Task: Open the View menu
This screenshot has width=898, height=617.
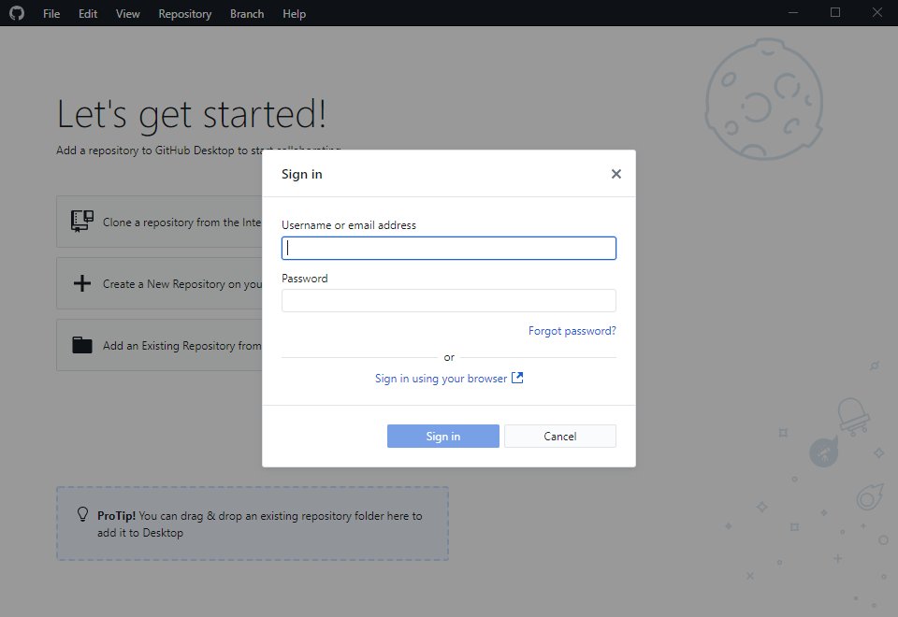Action: pyautogui.click(x=128, y=14)
